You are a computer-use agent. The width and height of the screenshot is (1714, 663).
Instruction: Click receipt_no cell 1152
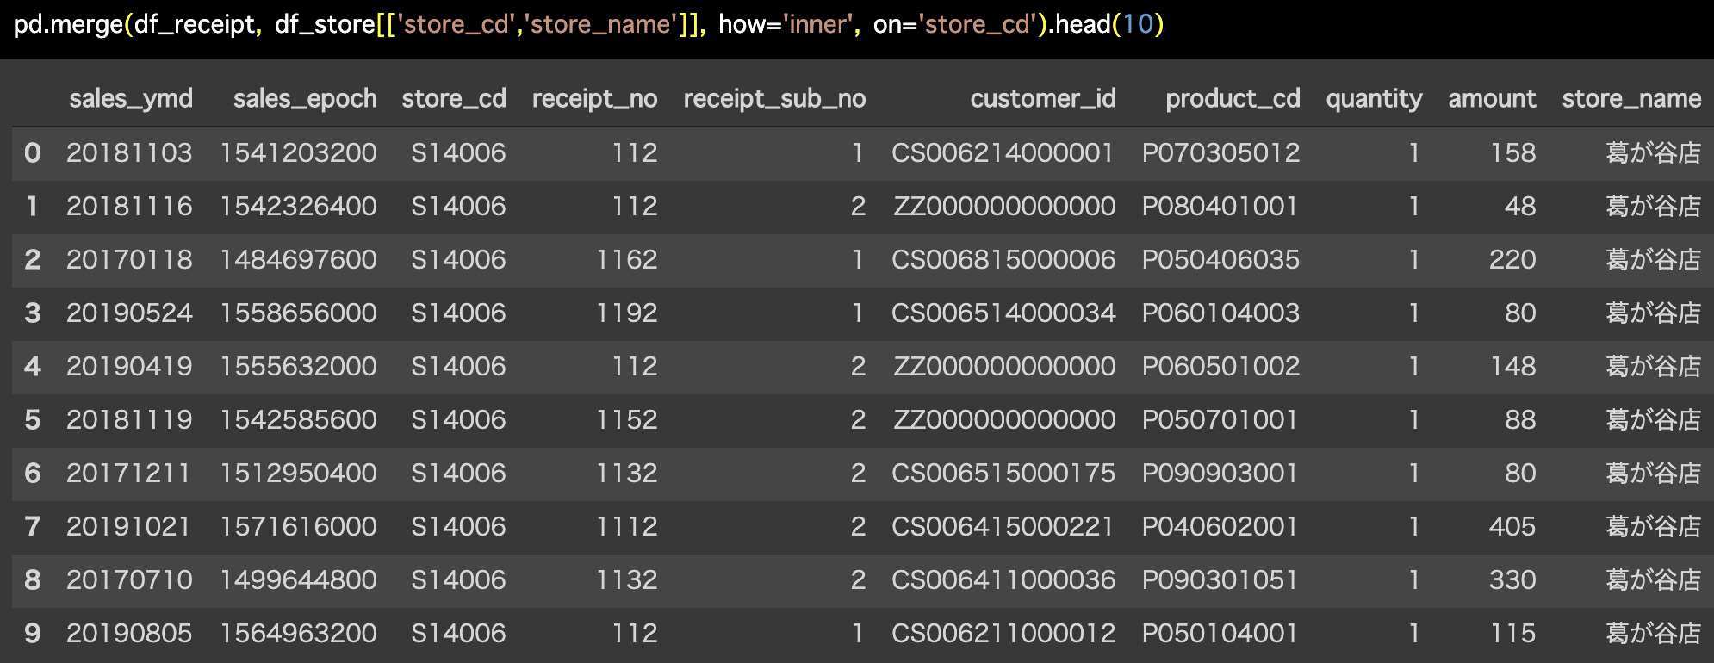(627, 420)
